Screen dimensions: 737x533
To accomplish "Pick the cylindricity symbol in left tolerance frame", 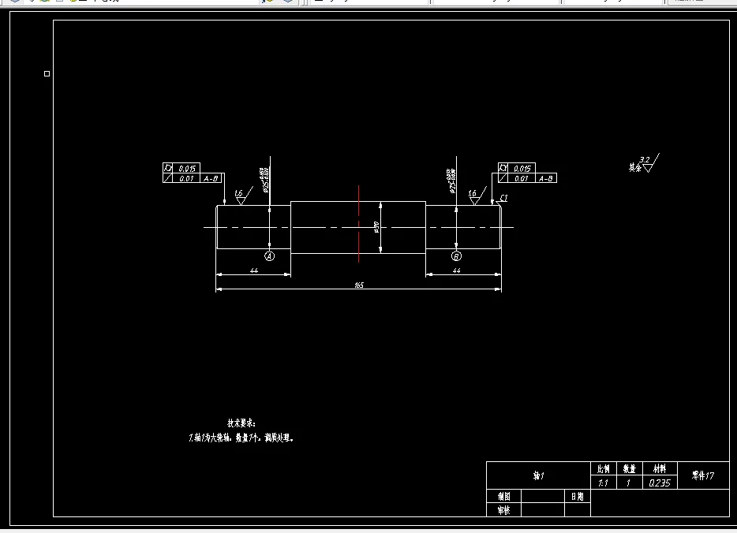I will coord(168,168).
